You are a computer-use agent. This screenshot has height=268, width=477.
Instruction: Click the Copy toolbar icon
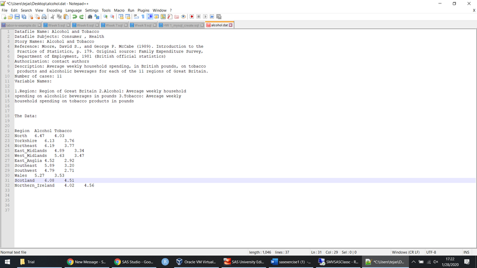point(59,17)
